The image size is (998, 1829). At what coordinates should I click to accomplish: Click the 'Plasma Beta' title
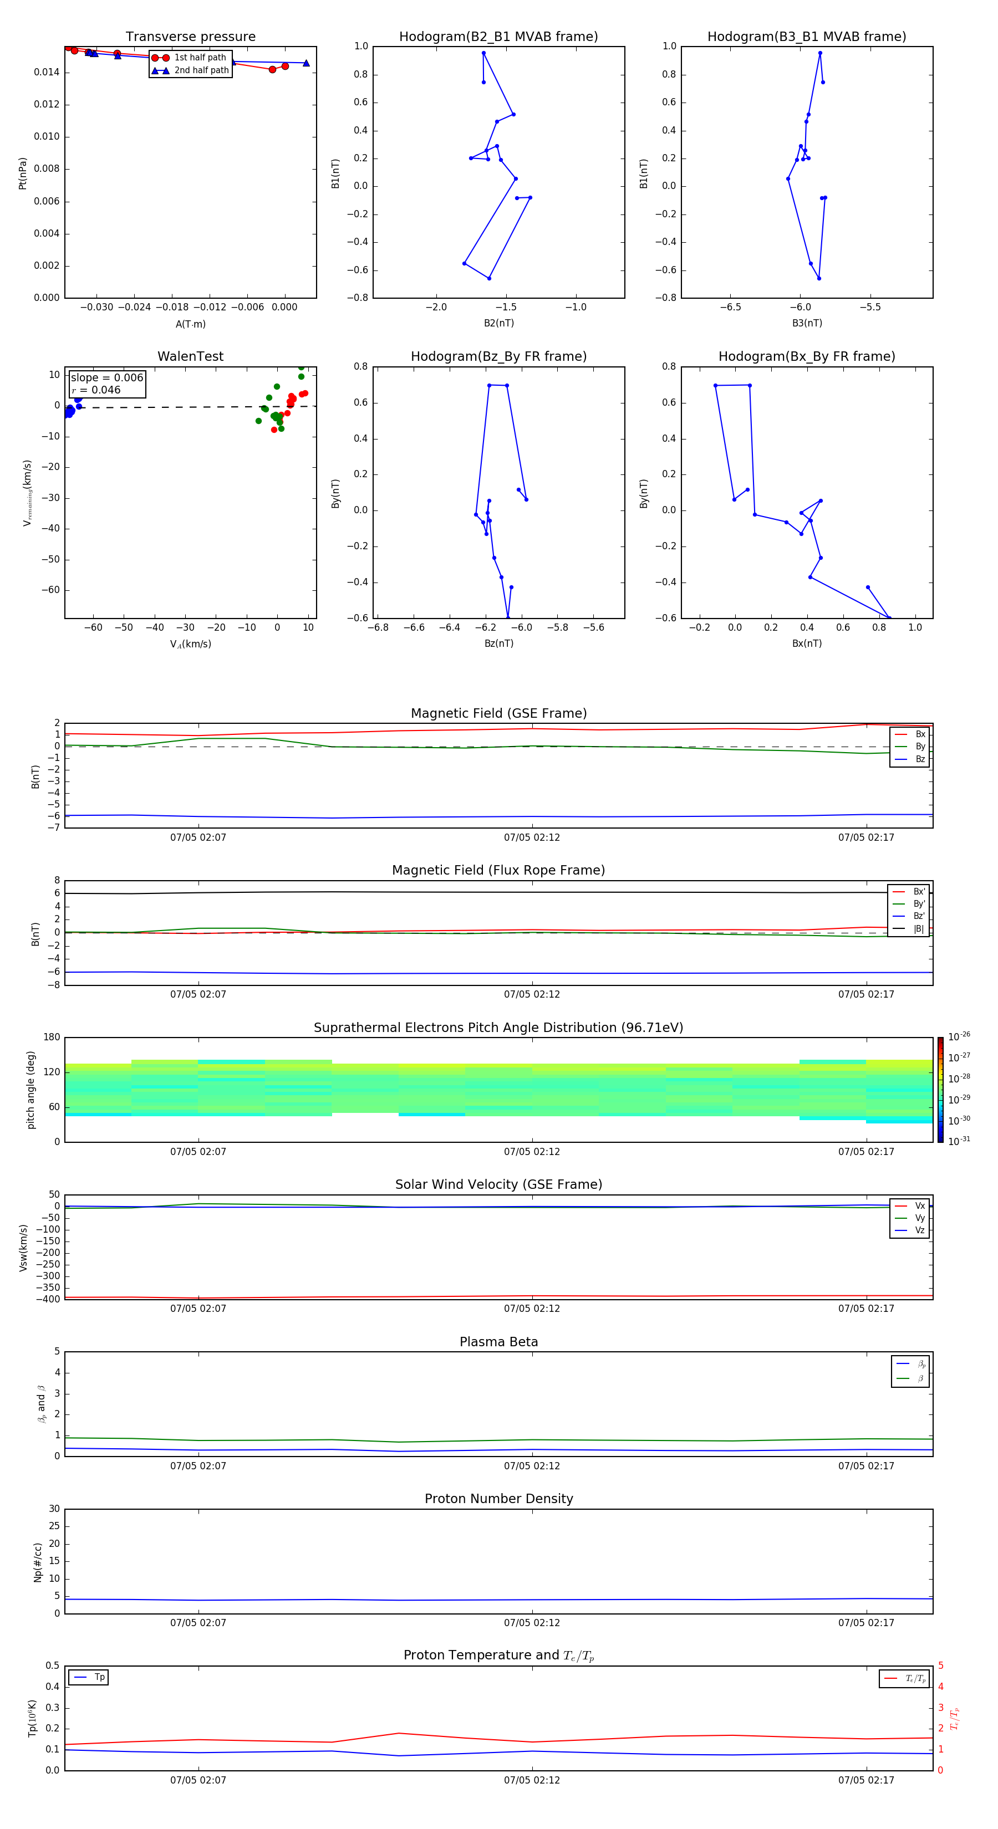tap(498, 1342)
